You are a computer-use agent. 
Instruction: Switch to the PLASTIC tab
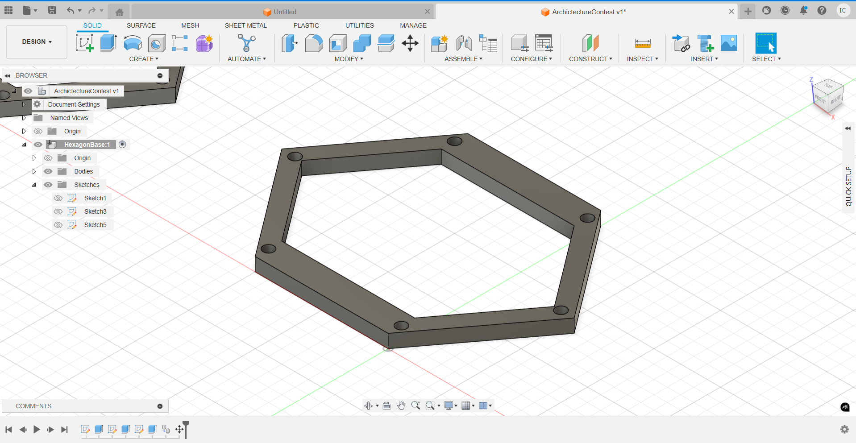[x=306, y=25]
